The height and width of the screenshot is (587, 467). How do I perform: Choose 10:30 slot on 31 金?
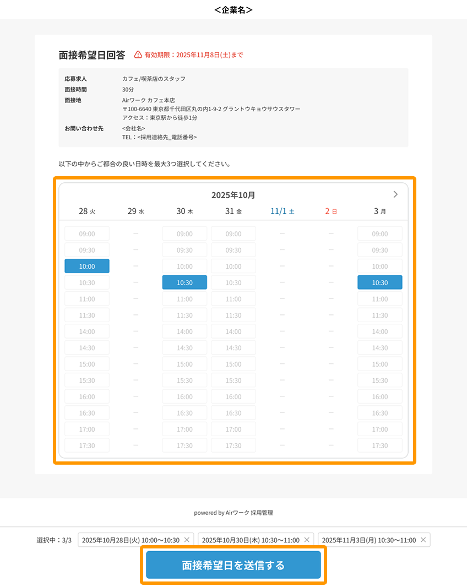click(x=233, y=282)
